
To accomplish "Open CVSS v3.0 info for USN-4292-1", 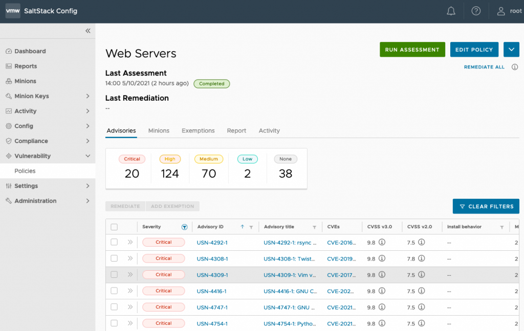I will (x=382, y=243).
